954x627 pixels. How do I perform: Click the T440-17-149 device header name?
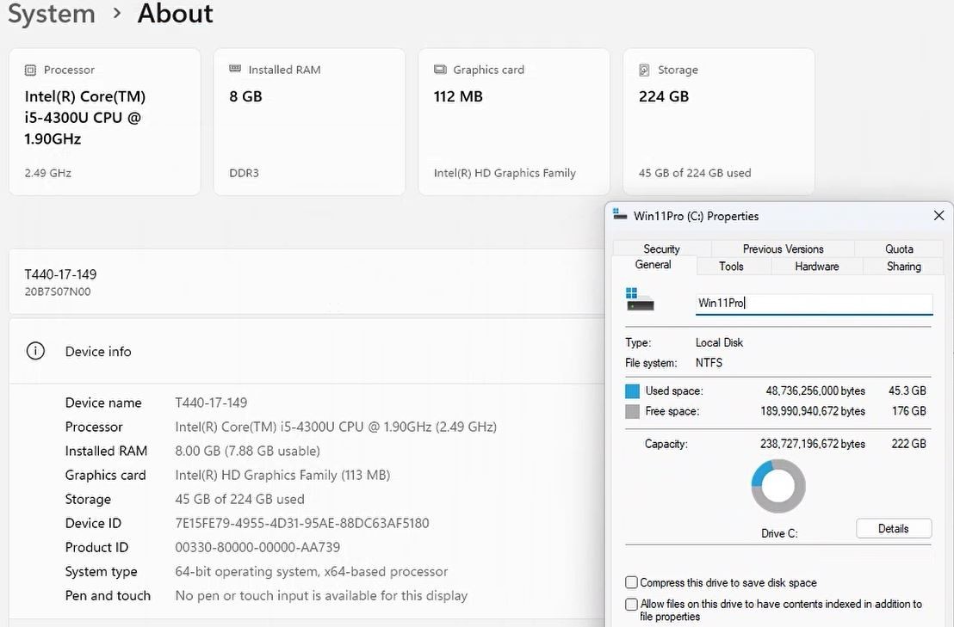(x=60, y=274)
